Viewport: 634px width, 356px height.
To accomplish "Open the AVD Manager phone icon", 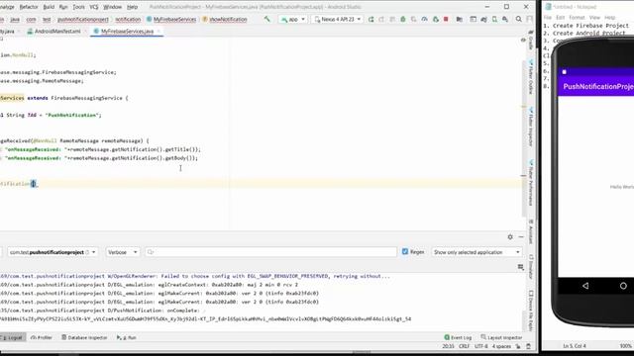I will pyautogui.click(x=494, y=19).
